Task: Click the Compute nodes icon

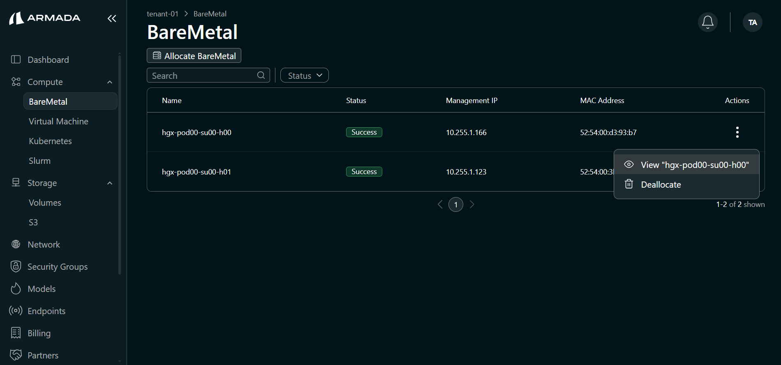Action: [x=16, y=82]
